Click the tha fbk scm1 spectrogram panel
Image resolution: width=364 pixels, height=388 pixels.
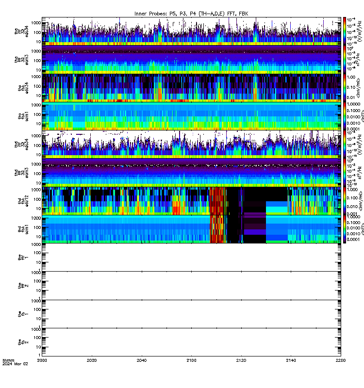point(191,116)
